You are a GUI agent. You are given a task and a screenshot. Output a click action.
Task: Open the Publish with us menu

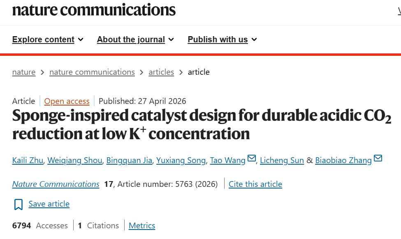pos(218,39)
